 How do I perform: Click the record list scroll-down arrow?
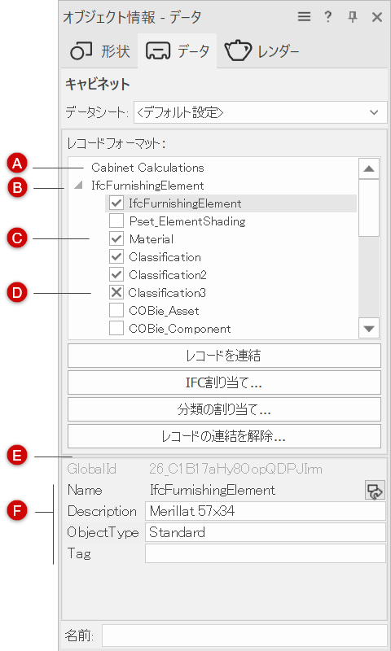pyautogui.click(x=369, y=329)
